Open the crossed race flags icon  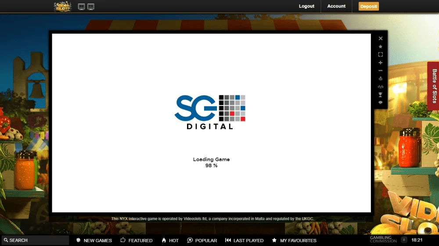tap(381, 87)
